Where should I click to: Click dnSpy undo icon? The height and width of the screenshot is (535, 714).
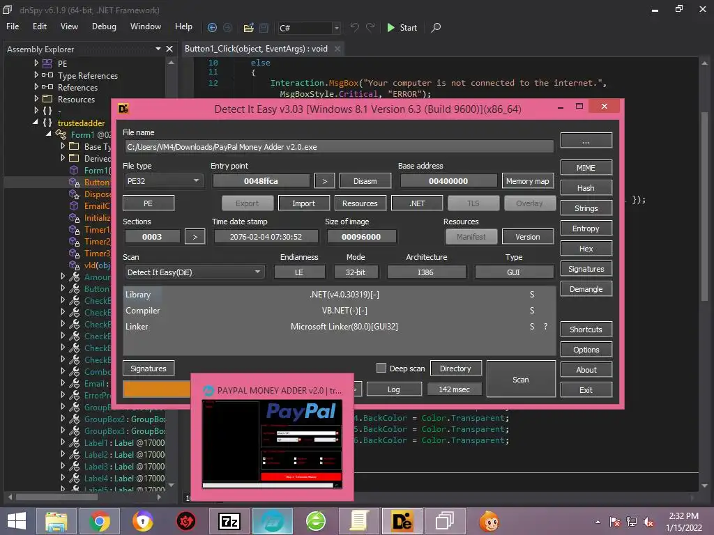coord(354,28)
